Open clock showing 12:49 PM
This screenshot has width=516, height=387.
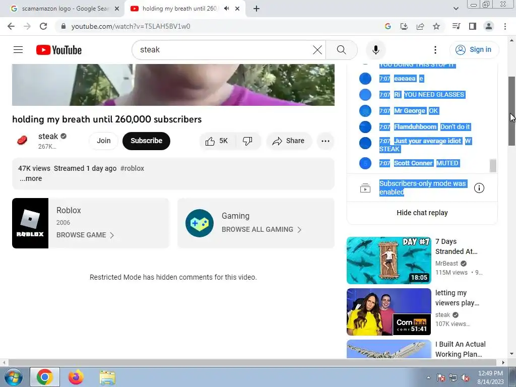(490, 377)
